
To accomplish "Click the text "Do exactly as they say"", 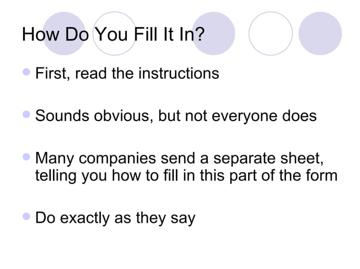I will pyautogui.click(x=115, y=218).
